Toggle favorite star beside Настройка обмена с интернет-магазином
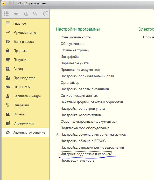 [x=57, y=134]
